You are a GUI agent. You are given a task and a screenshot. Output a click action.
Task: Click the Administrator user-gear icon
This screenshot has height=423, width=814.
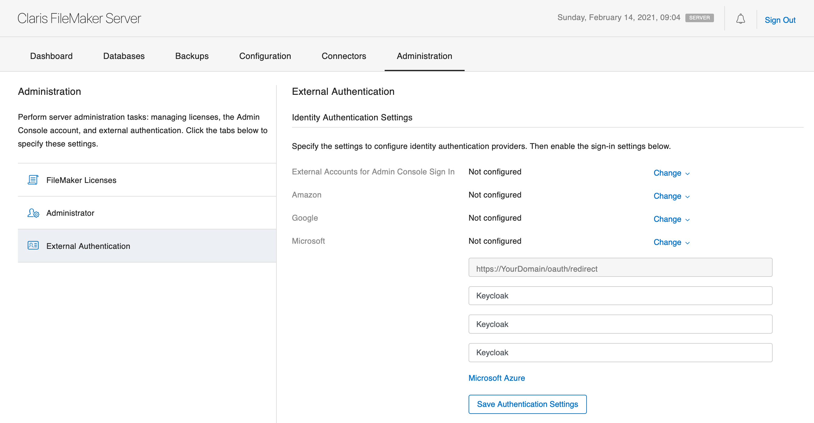(x=33, y=213)
